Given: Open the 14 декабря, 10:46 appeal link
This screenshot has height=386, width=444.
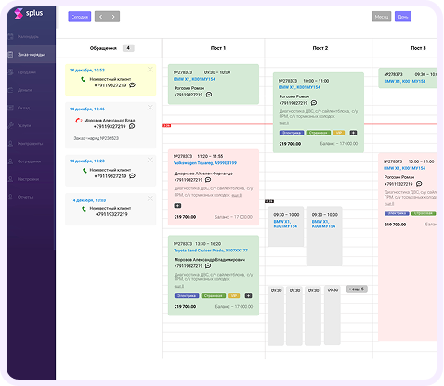Looking at the screenshot, I should pos(87,109).
